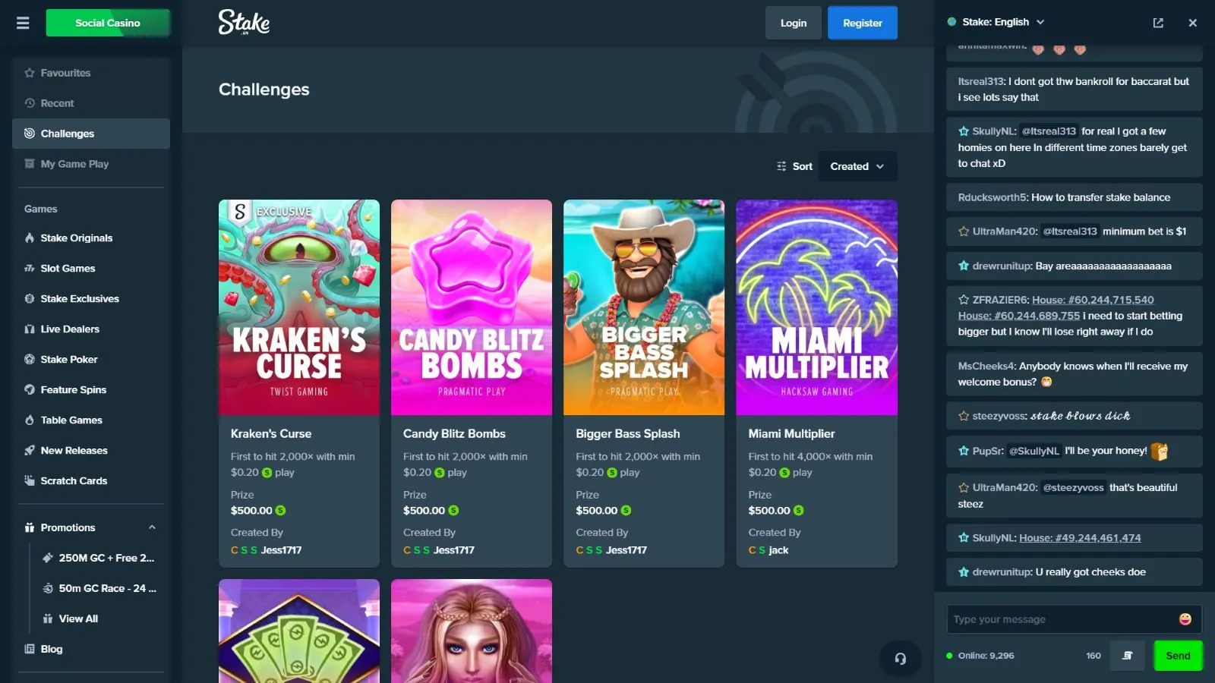Click the Live Dealers icon
Screen dimensions: 1215x683
pos(30,329)
